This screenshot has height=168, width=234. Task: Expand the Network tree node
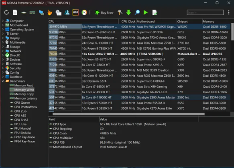point(3,51)
